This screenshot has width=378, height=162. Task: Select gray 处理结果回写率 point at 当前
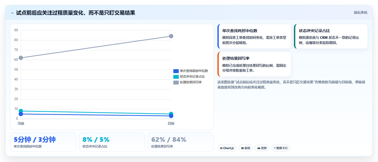(x=21, y=58)
